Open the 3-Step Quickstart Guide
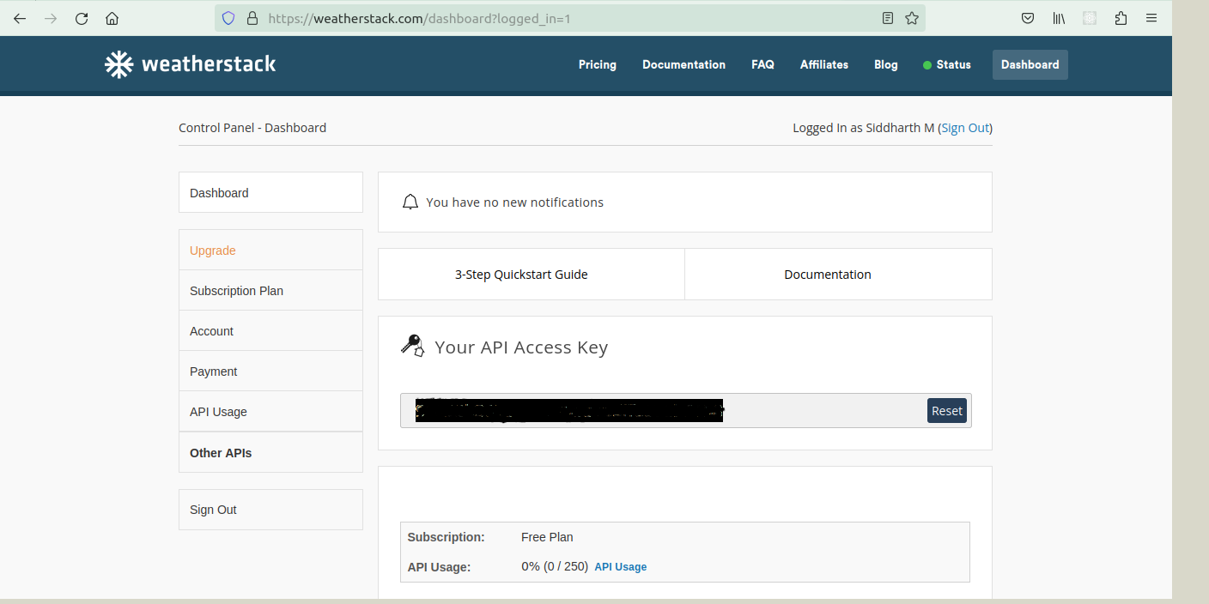The image size is (1209, 604). click(x=521, y=275)
